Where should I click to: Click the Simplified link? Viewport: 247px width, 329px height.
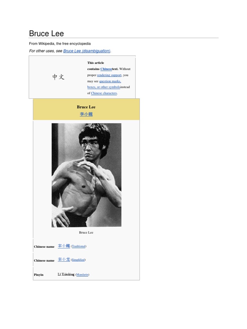pyautogui.click(x=78, y=260)
